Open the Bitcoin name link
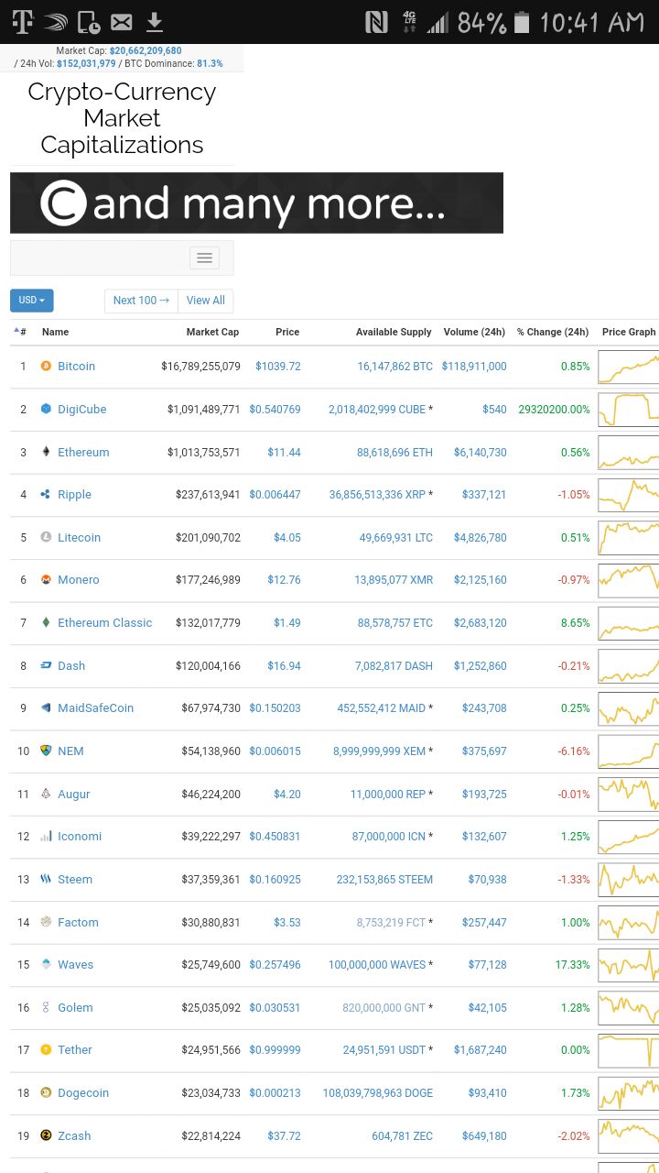The width and height of the screenshot is (659, 1173). [x=76, y=366]
